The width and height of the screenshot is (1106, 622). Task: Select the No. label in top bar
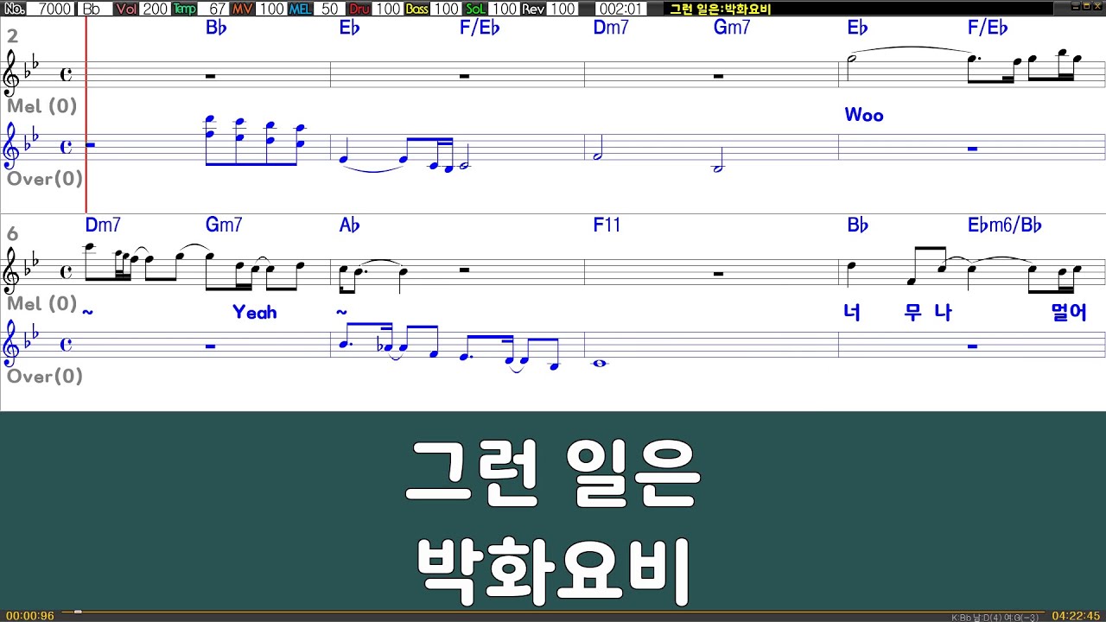pos(13,9)
